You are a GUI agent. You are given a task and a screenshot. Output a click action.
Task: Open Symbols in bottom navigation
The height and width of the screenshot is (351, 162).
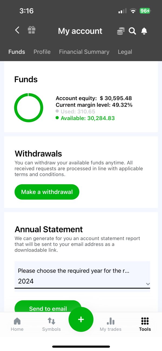tap(51, 324)
